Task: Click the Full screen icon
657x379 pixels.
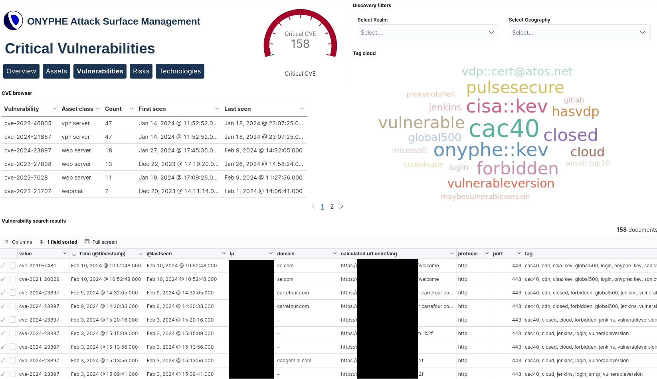Action: [87, 242]
